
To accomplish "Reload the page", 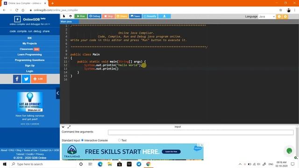I will pyautogui.click(x=17, y=10).
